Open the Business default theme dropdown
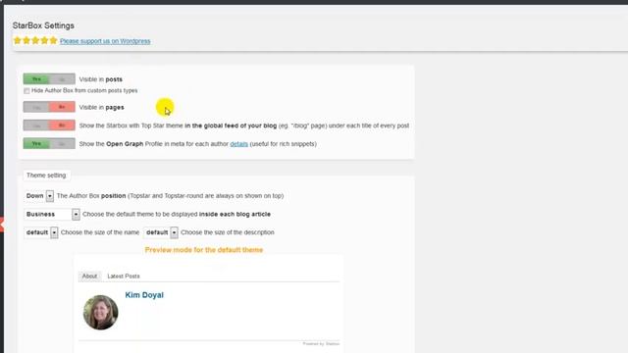628x353 pixels. (x=52, y=214)
